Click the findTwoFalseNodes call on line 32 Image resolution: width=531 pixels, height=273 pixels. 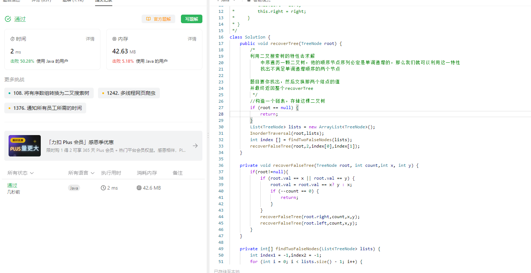point(320,140)
